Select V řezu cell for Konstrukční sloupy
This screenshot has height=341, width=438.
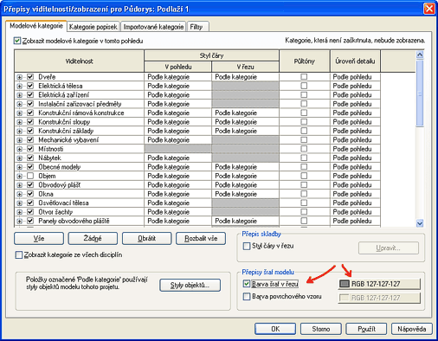click(x=245, y=122)
